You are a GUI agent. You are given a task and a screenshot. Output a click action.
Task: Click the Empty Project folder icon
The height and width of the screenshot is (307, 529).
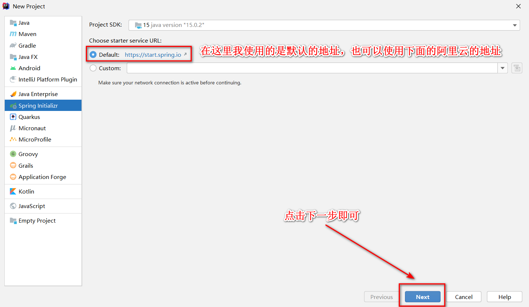click(13, 221)
